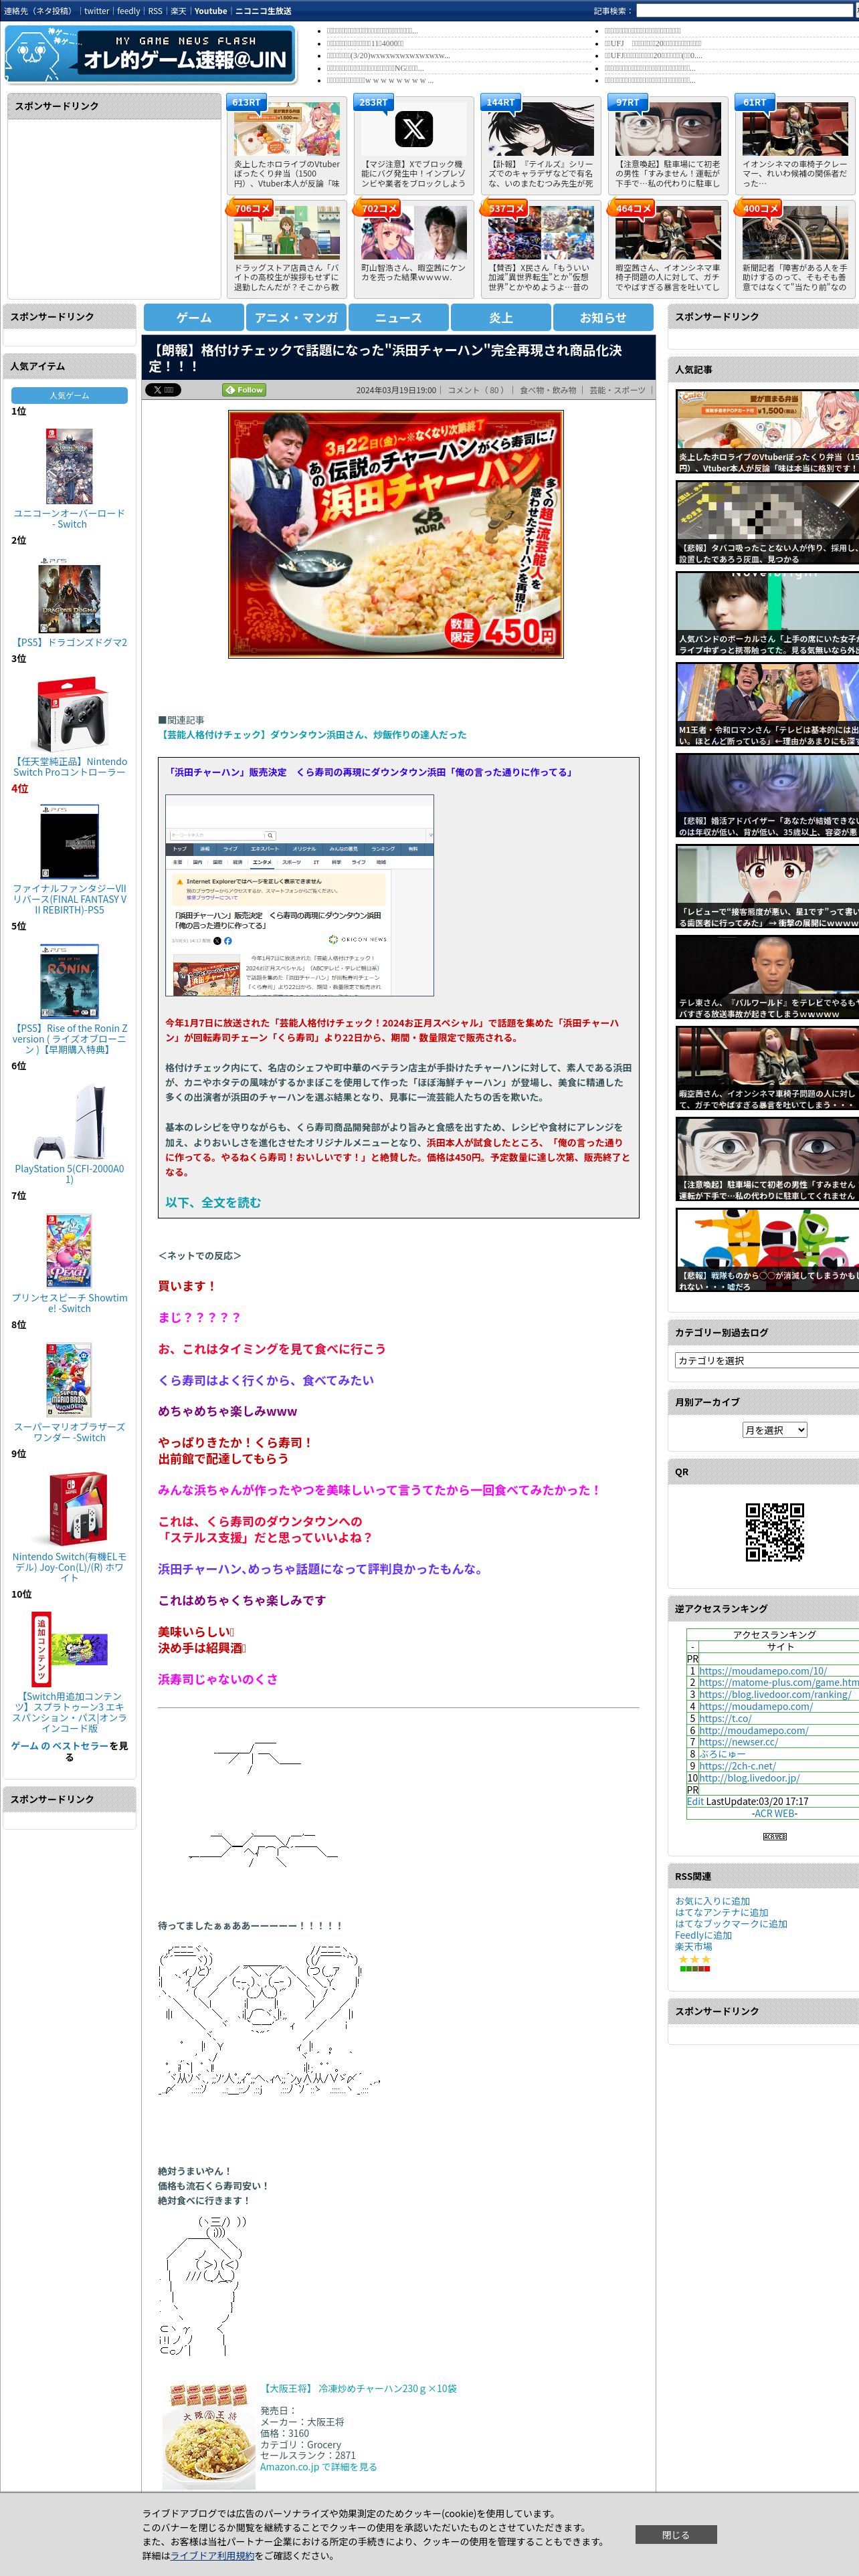Open the 706コメ drugstore clerk article thumbnail
The height and width of the screenshot is (2576, 859).
287,233
